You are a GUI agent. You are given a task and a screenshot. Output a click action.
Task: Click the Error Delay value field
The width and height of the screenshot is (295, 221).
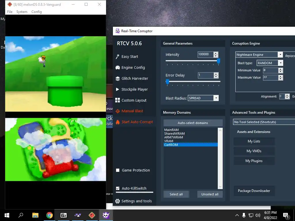(x=206, y=75)
